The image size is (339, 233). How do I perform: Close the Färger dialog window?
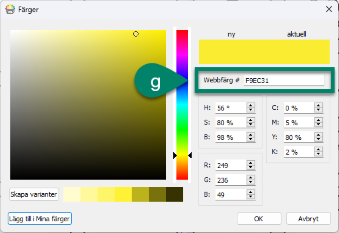[329, 9]
